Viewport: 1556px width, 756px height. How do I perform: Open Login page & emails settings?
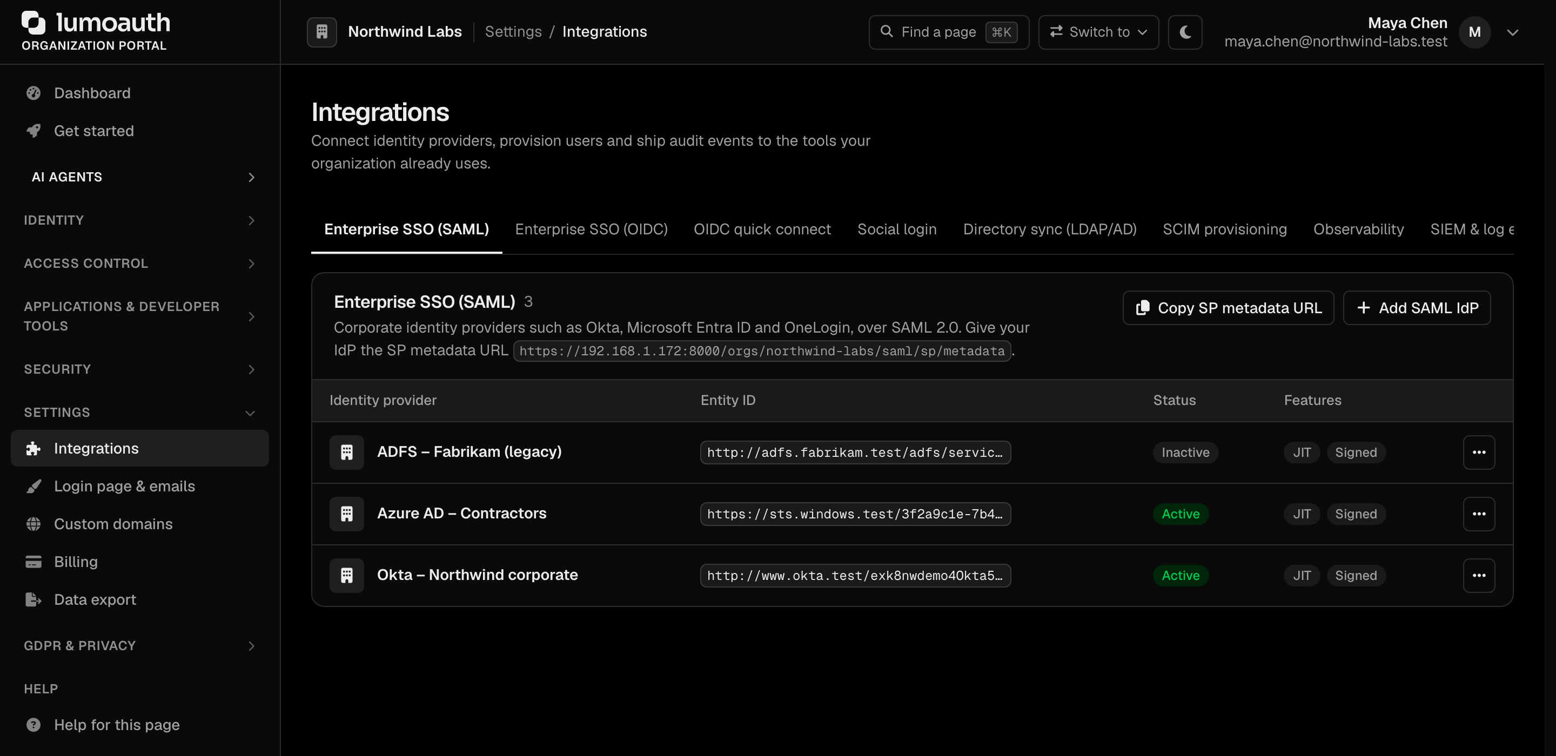pyautogui.click(x=139, y=486)
